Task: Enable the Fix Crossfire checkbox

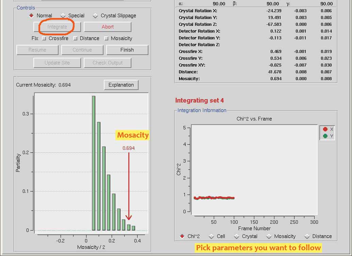Action: [x=44, y=39]
